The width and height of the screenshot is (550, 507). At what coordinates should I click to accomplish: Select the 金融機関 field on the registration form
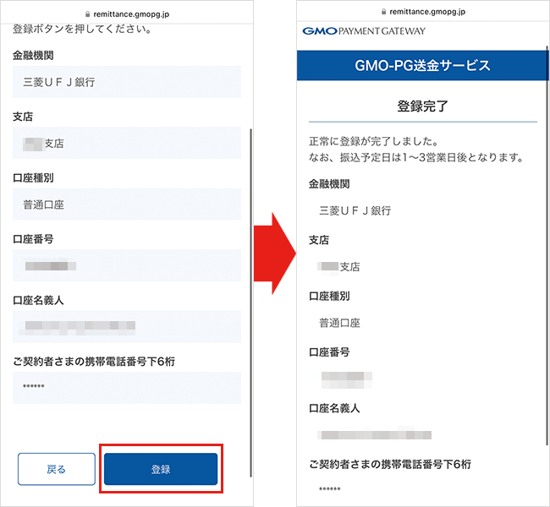(127, 82)
